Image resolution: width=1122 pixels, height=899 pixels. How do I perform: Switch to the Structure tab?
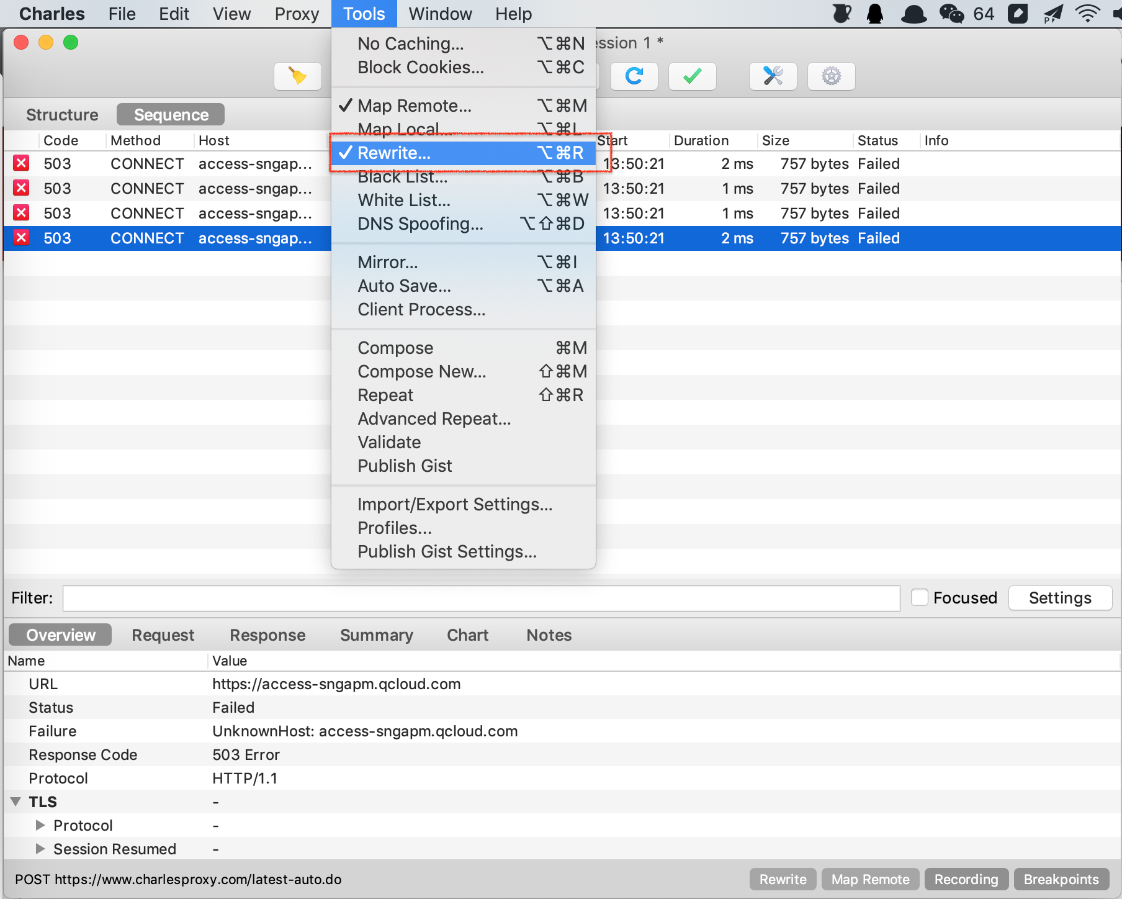click(x=62, y=115)
